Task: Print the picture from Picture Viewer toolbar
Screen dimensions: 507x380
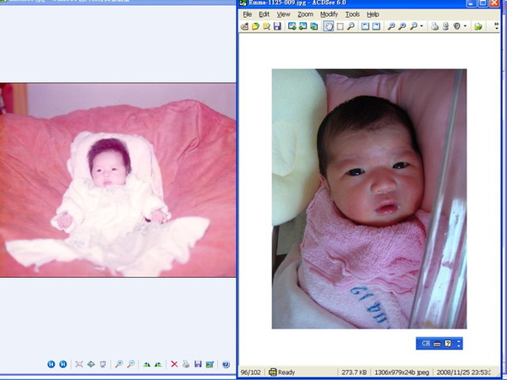Action: coord(186,364)
